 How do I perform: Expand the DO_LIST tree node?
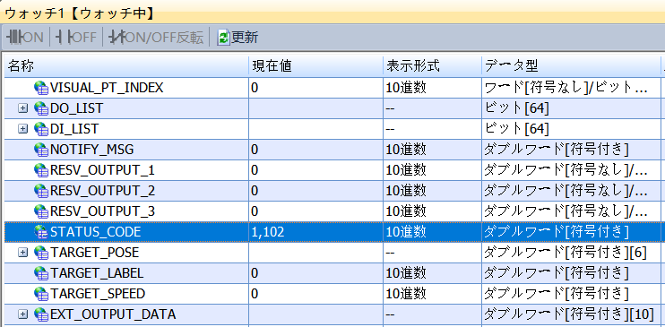(x=23, y=108)
